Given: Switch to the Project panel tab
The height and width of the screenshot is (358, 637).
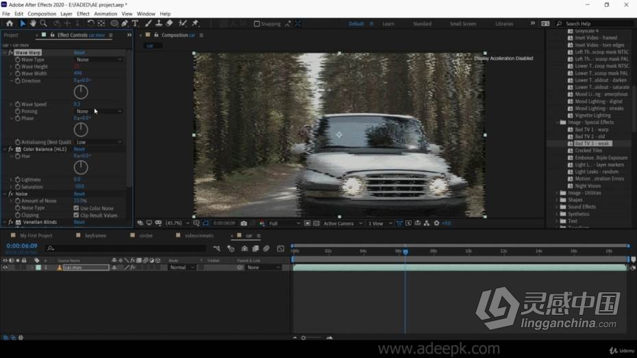Looking at the screenshot, I should click(11, 36).
